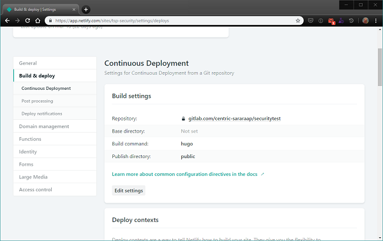The width and height of the screenshot is (383, 241).
Task: Open Functions settings
Action: pyautogui.click(x=55, y=139)
